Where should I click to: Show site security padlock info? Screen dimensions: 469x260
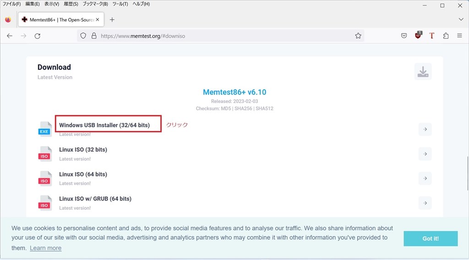click(94, 36)
